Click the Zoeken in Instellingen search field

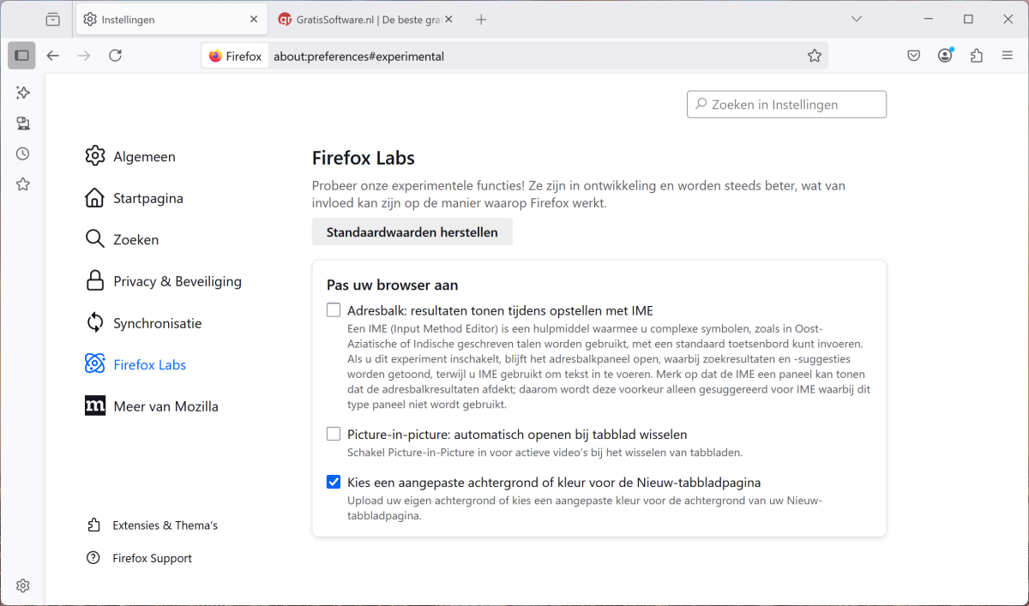pyautogui.click(x=786, y=105)
